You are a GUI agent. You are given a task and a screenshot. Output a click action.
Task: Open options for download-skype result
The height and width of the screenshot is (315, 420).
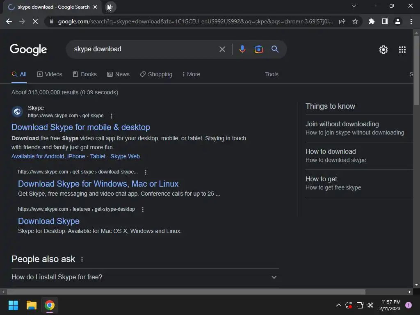(146, 172)
